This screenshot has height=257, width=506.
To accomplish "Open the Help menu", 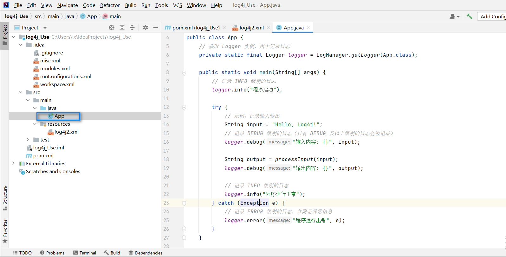I will tap(217, 5).
